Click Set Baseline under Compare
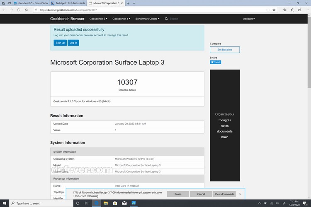The image size is (311, 207). pos(225,50)
